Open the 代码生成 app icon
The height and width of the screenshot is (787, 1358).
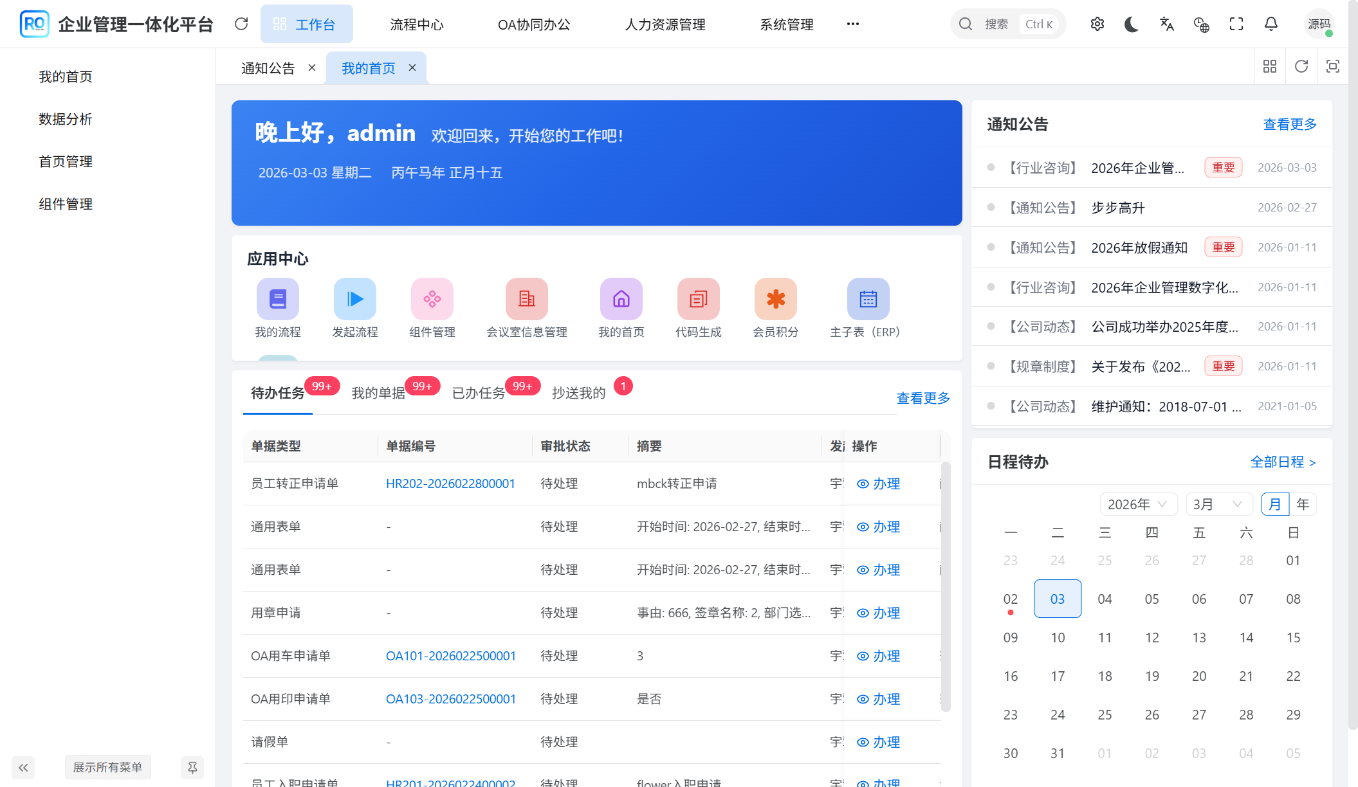(x=699, y=299)
